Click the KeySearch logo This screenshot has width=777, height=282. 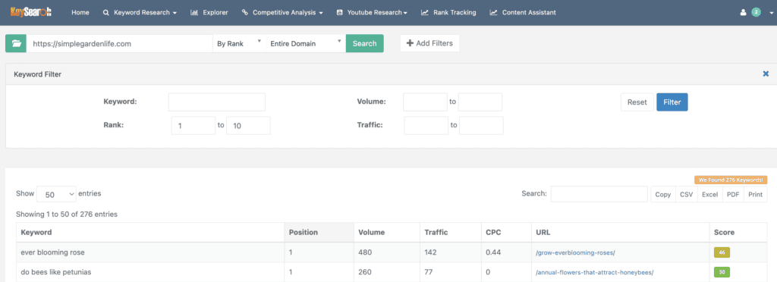30,12
